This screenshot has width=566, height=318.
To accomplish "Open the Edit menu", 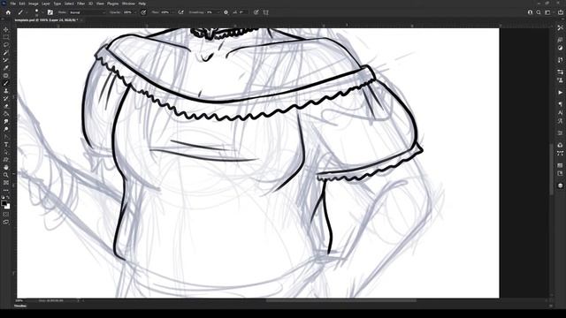I will [x=22, y=4].
